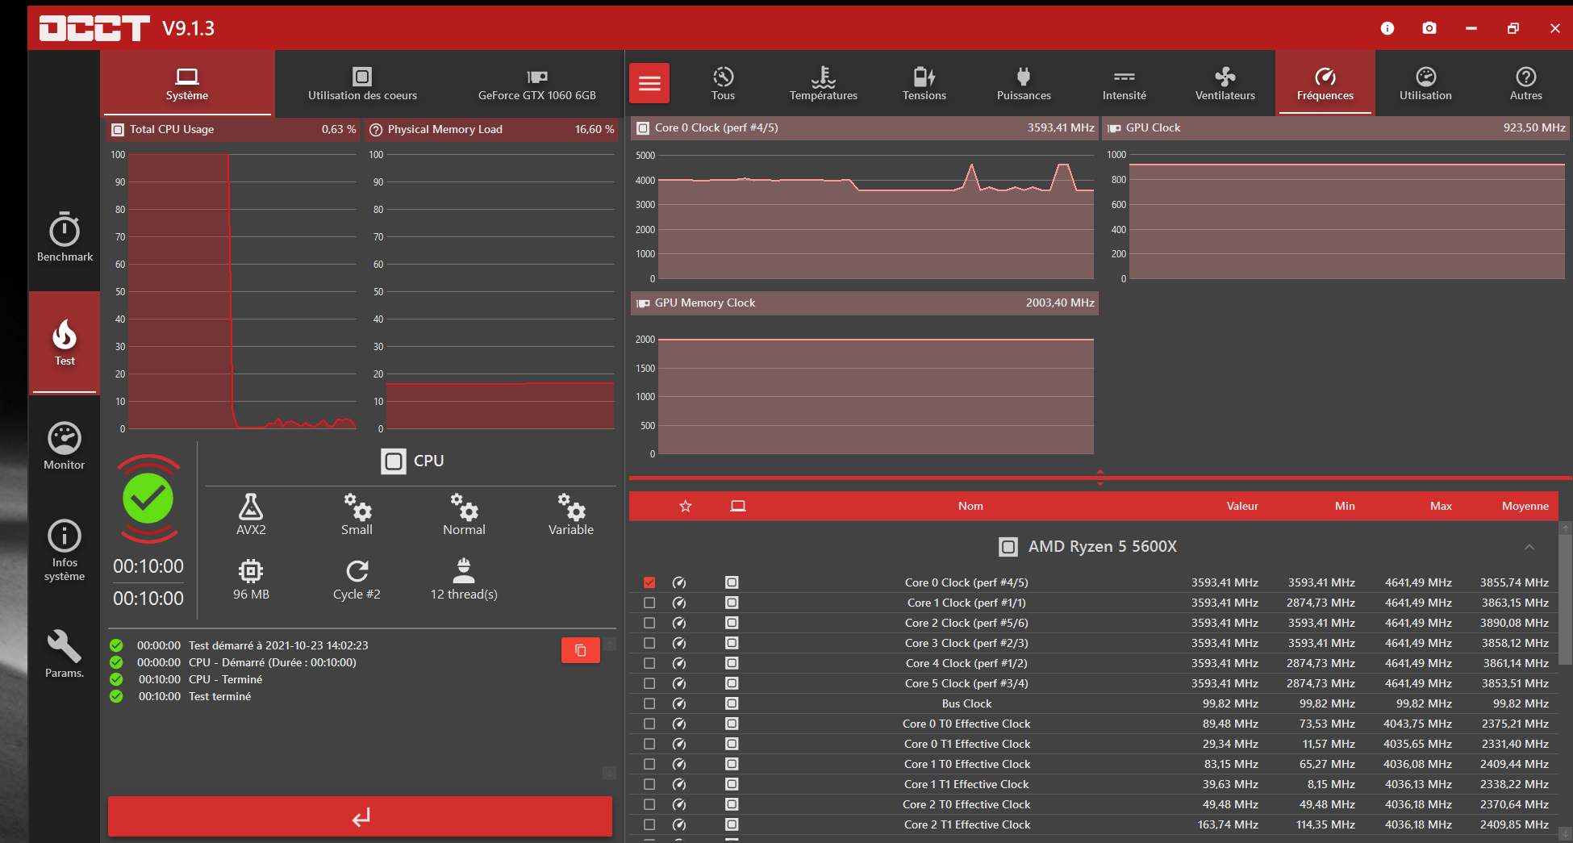Viewport: 1573px width, 843px height.
Task: Click the 'Test démarré à 2021-10-23 14:02:23' log line
Action: coord(278,645)
